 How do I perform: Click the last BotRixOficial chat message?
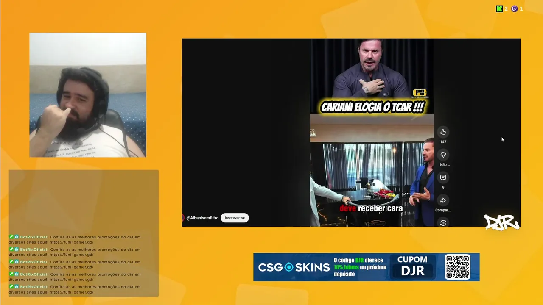(75, 289)
